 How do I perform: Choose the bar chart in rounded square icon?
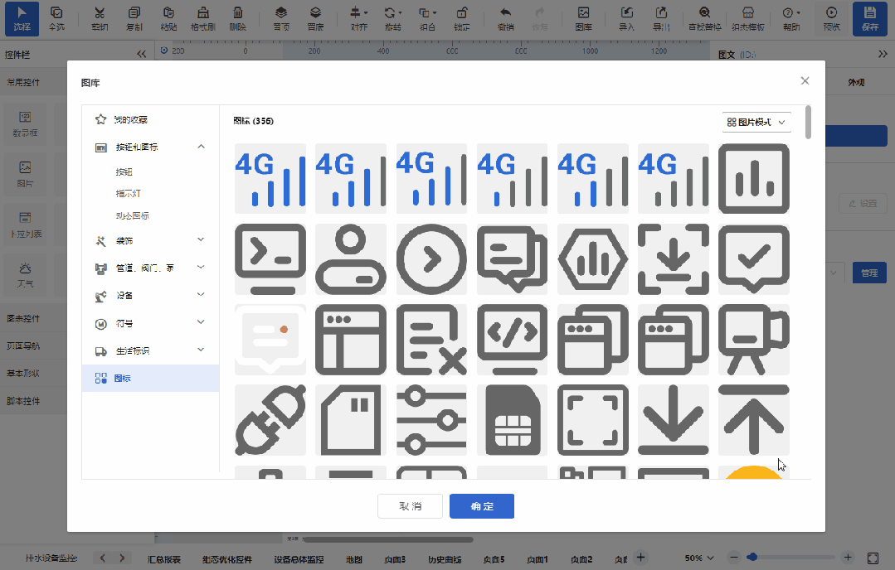[753, 178]
